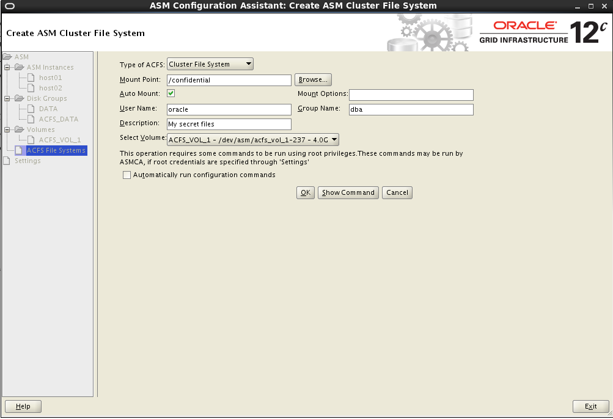Collapse the ASM Instances tree node
Image resolution: width=613 pixels, height=419 pixels.
pyautogui.click(x=7, y=67)
